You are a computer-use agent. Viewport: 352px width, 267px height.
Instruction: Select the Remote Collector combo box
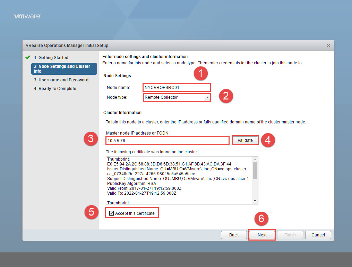tap(177, 97)
